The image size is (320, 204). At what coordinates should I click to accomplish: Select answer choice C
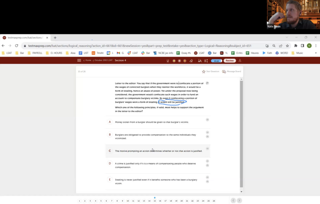pyautogui.click(x=110, y=151)
